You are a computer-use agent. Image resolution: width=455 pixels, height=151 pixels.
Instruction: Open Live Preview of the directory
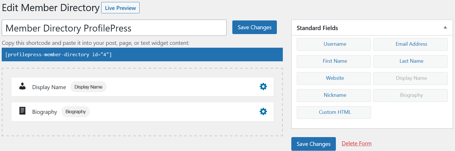(120, 8)
